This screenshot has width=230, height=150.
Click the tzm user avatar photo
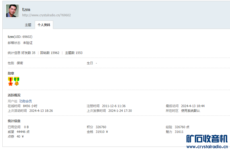(x=12, y=11)
